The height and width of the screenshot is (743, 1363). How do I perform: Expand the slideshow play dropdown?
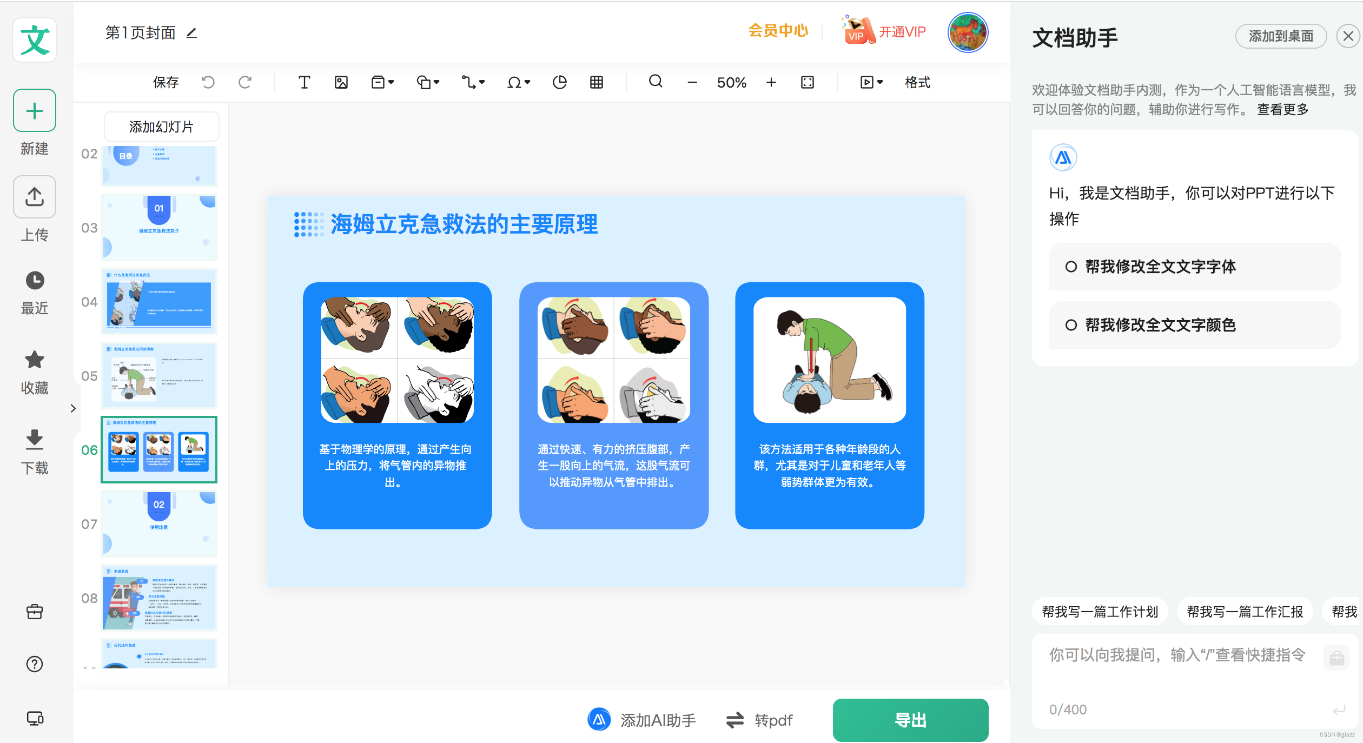coord(871,82)
